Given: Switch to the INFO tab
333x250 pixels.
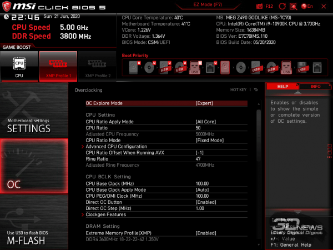Looking at the screenshot, I should [x=315, y=87].
